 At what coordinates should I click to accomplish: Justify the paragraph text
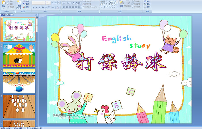click(73, 7)
